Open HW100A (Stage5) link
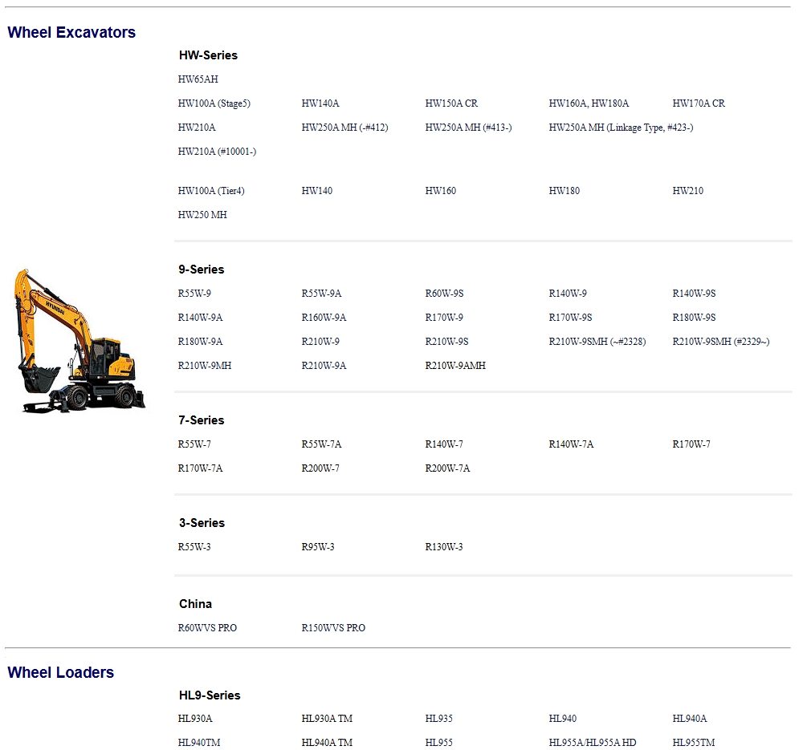Viewport: 811px width, 750px height. [x=214, y=103]
